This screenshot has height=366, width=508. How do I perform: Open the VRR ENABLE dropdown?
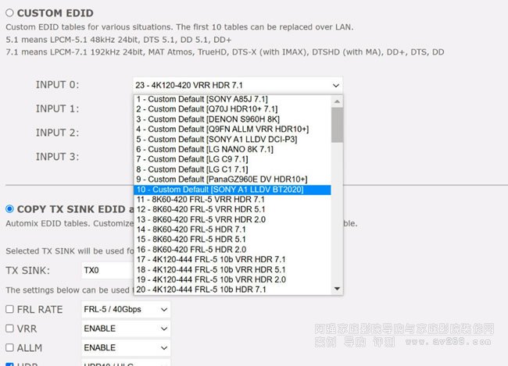click(x=125, y=329)
